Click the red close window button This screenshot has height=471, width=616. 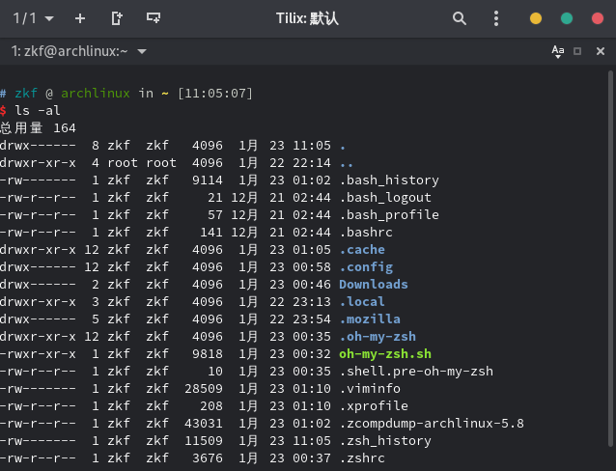coord(597,18)
